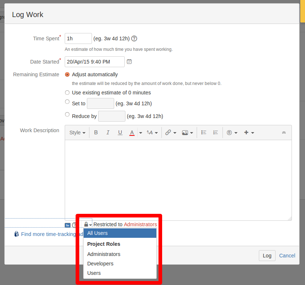Open the emoticon smiley dropdown
Viewport: 305px width, 285px height.
pyautogui.click(x=232, y=133)
